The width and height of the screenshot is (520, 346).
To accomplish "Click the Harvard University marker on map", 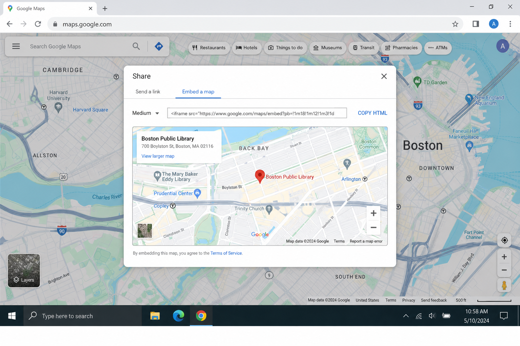I will point(58,107).
